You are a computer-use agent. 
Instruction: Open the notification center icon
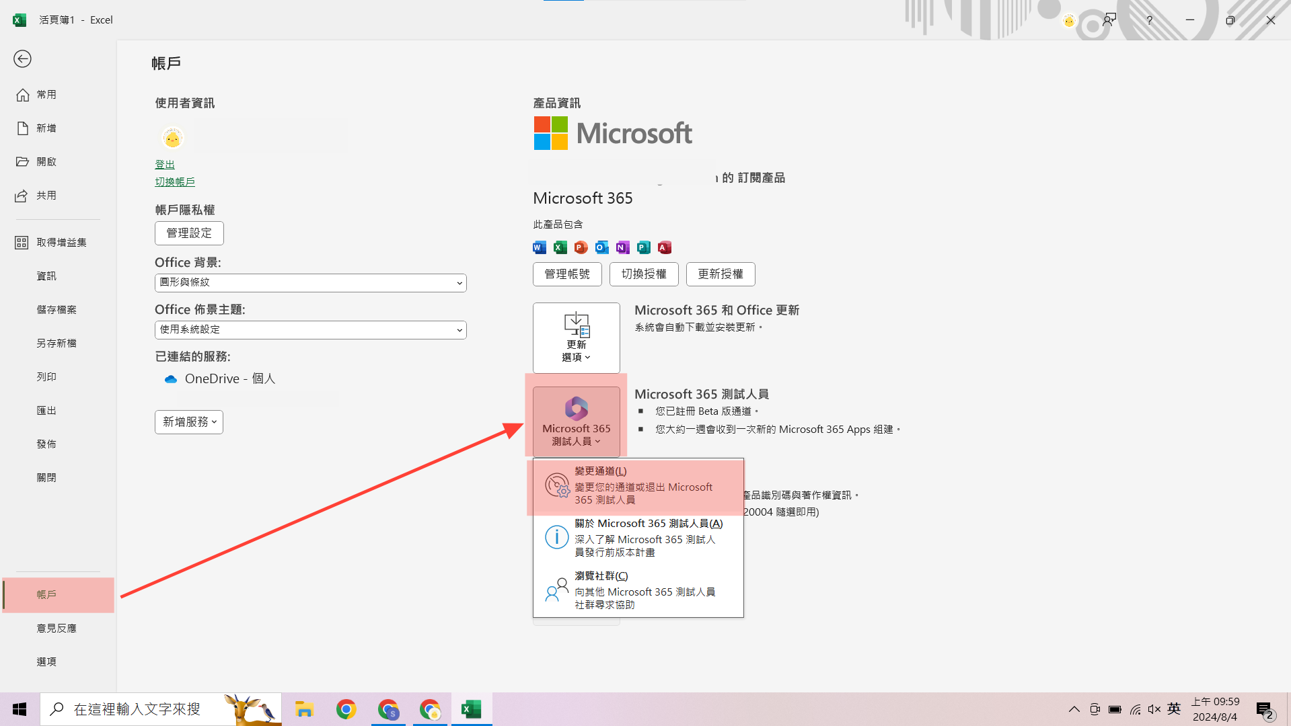[x=1264, y=710]
